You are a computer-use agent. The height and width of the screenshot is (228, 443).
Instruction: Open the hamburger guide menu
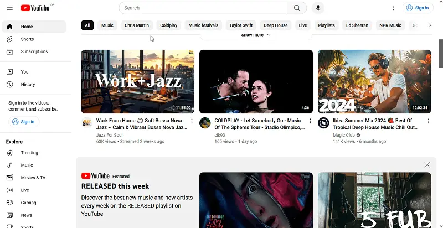pyautogui.click(x=9, y=8)
